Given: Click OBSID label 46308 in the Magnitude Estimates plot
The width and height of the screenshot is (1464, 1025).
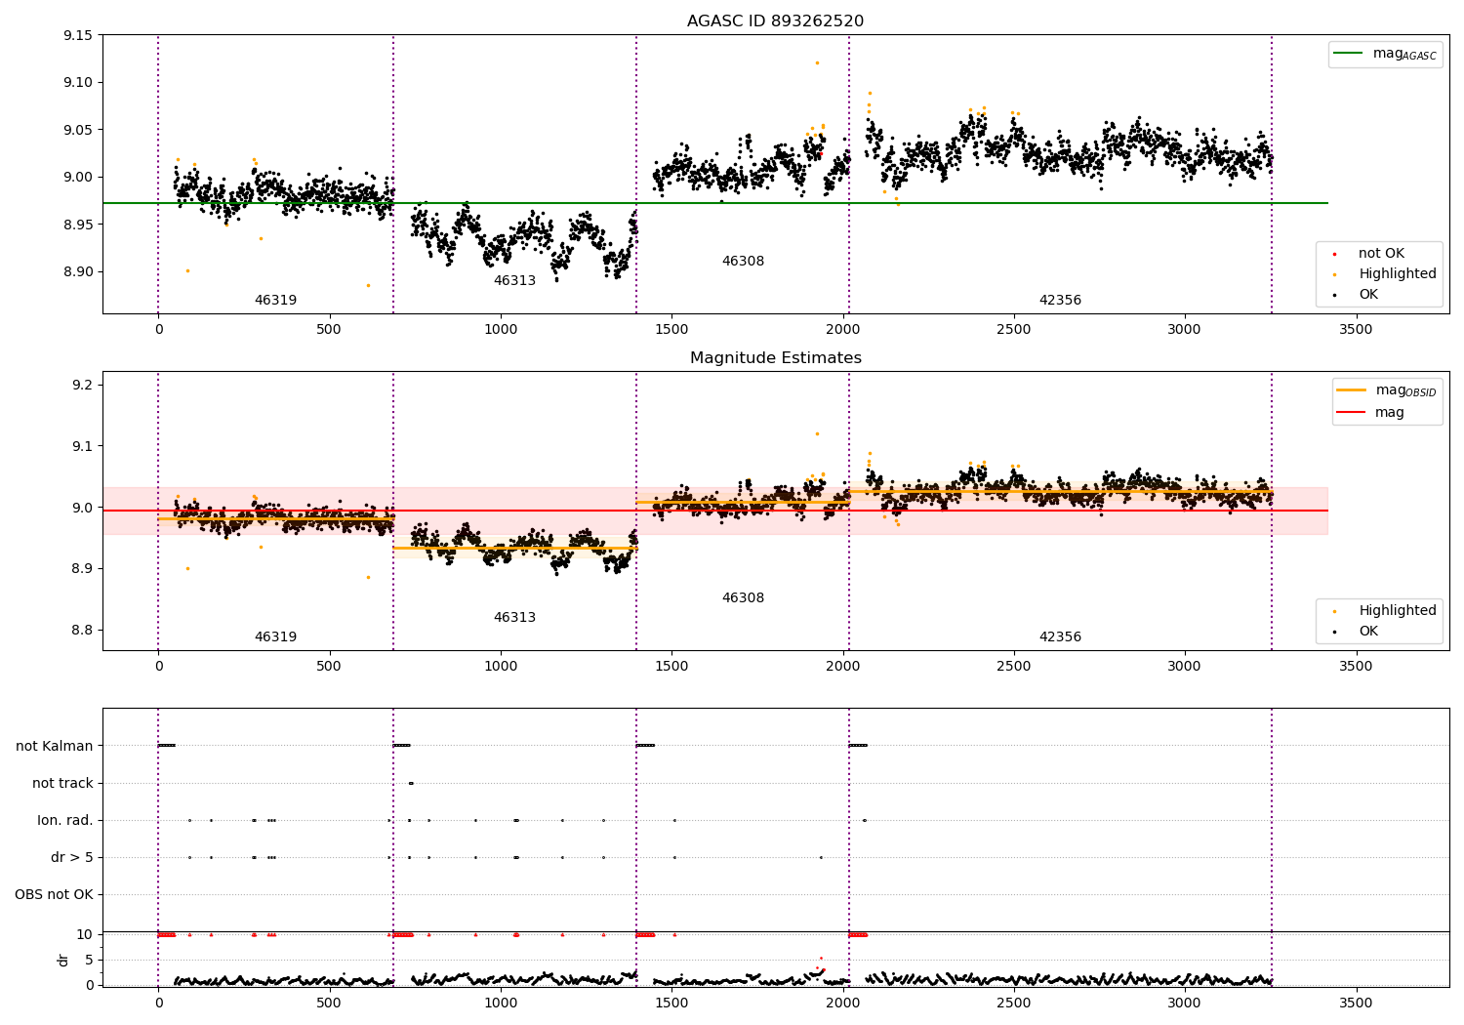Looking at the screenshot, I should point(743,598).
